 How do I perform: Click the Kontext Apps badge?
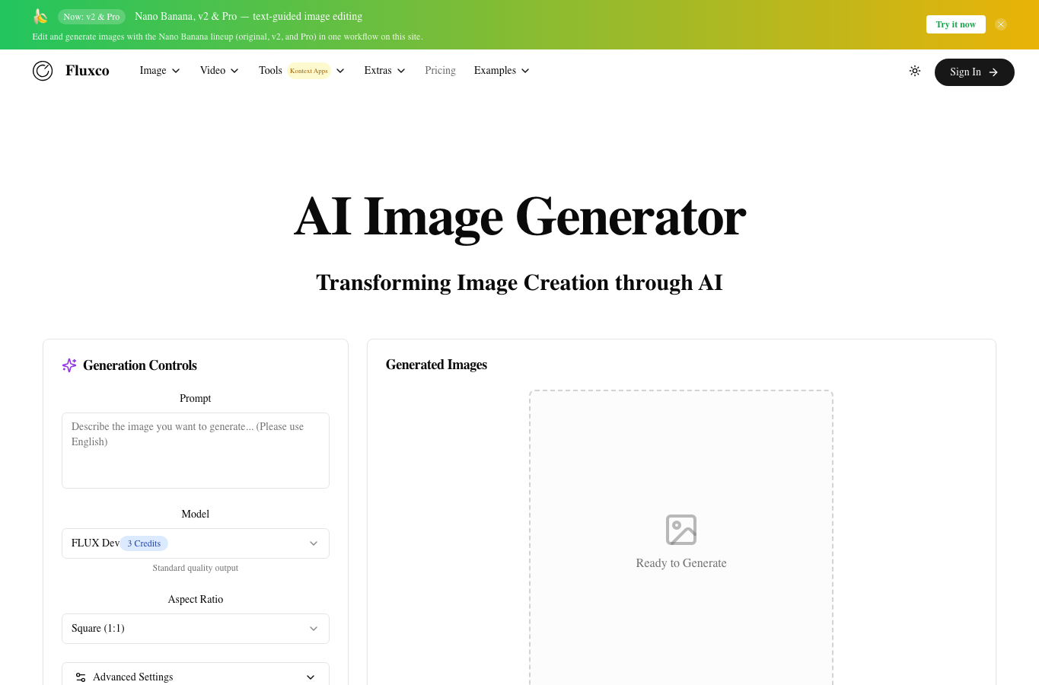click(309, 71)
